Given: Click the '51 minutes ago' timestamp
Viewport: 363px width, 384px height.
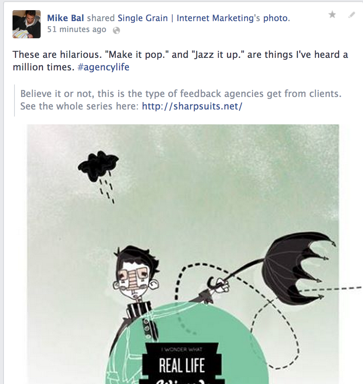Looking at the screenshot, I should click(x=77, y=29).
